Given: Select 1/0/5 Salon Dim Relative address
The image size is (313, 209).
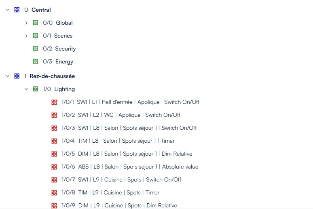Looking at the screenshot, I should tap(127, 154).
